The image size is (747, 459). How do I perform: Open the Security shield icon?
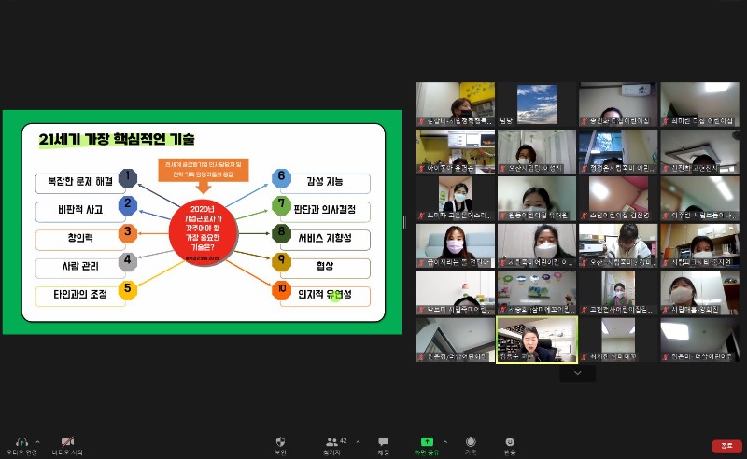(280, 441)
